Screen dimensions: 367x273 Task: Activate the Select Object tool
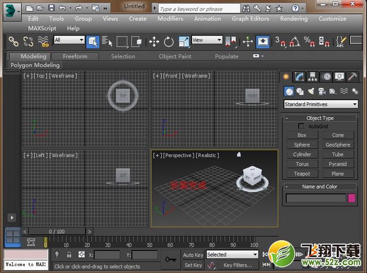click(93, 42)
